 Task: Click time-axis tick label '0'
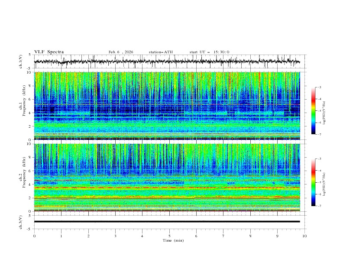point(34,236)
